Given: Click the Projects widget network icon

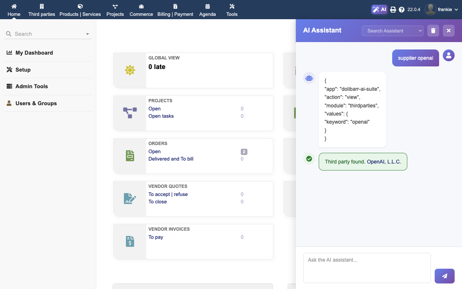Looking at the screenshot, I should [x=130, y=113].
